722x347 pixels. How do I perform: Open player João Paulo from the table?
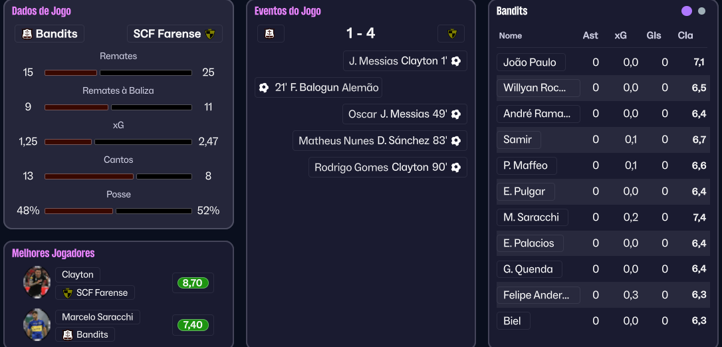[x=530, y=62]
